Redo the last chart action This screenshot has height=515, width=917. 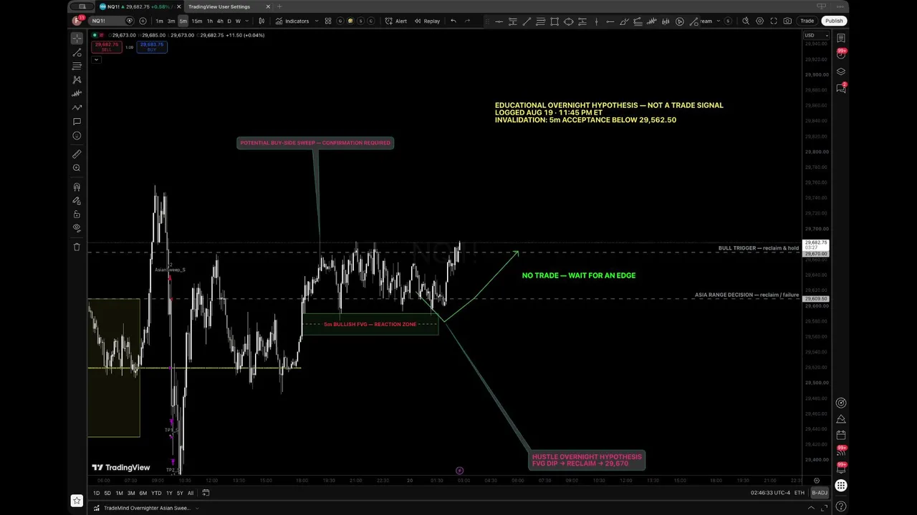click(x=467, y=21)
